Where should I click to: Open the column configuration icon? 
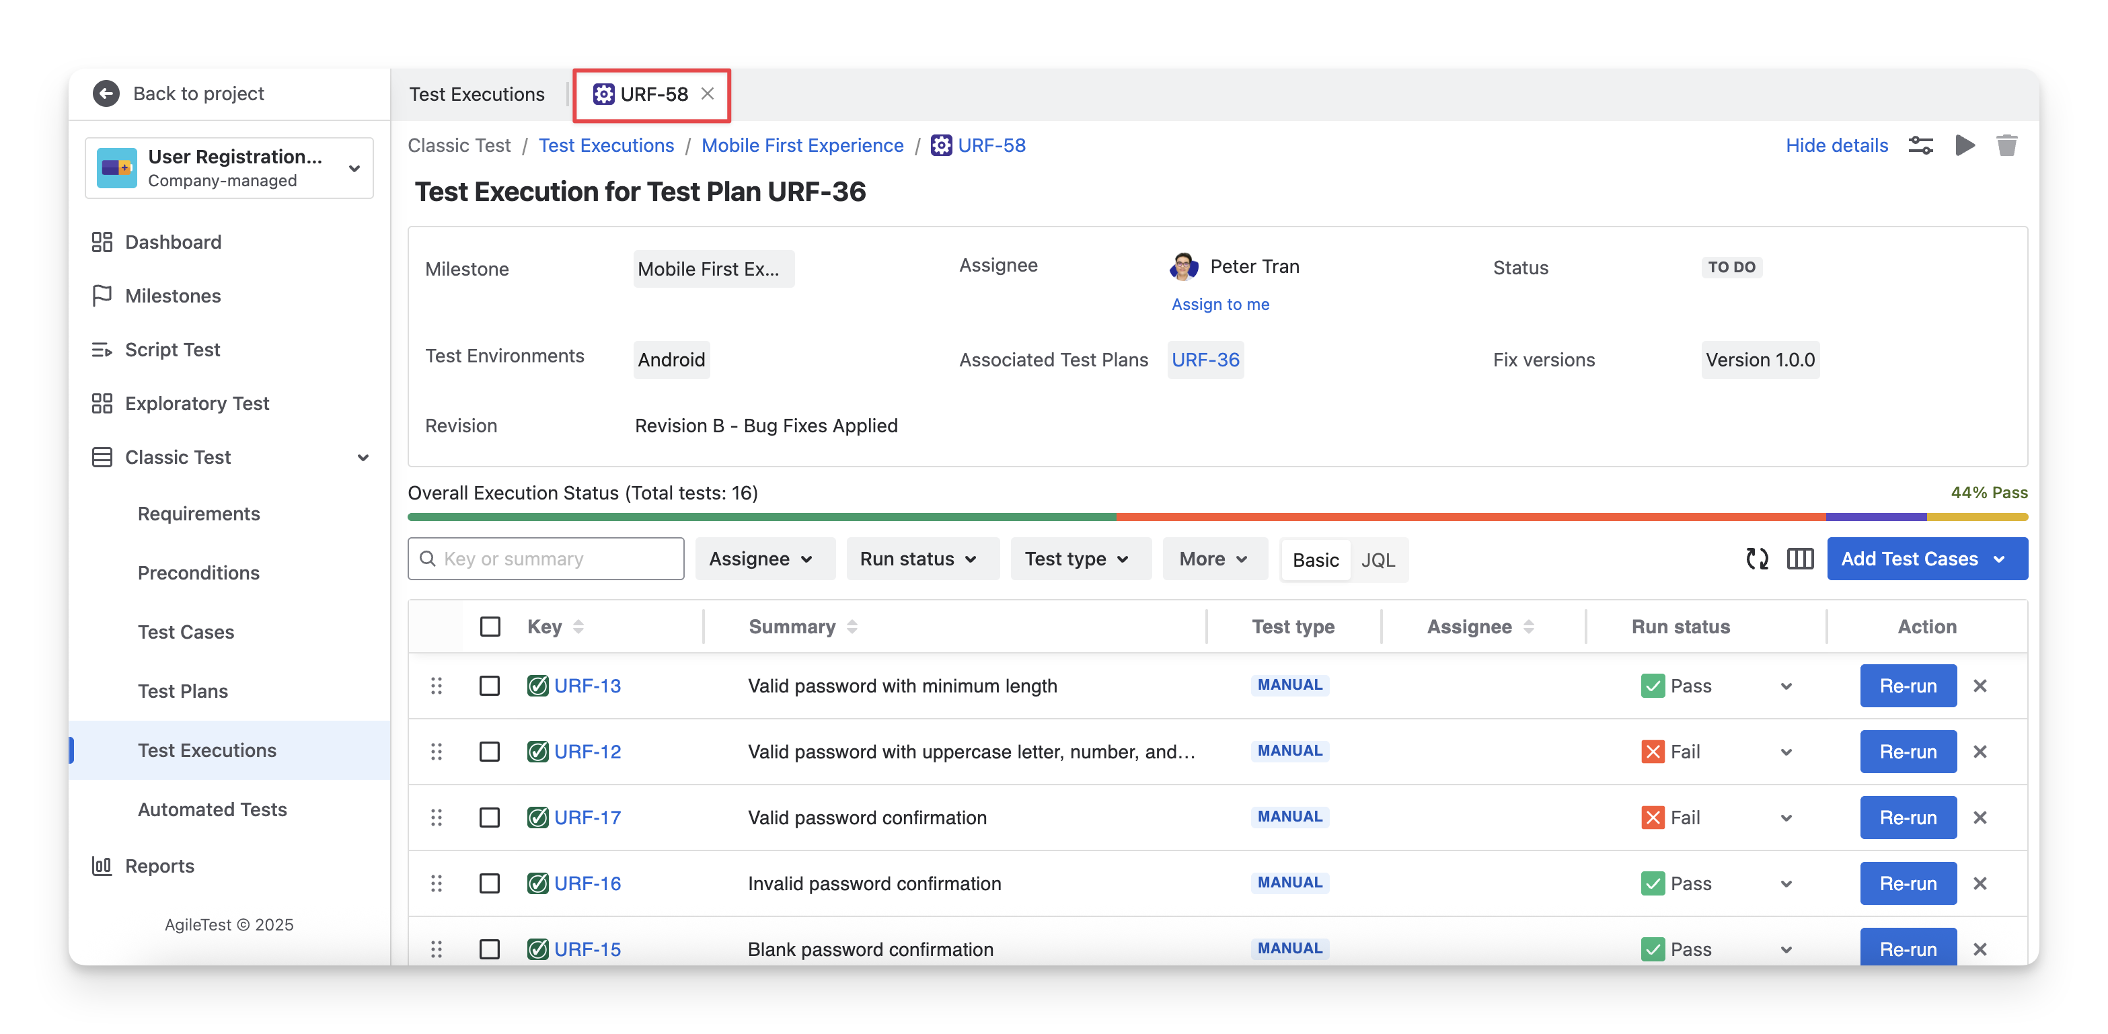(1799, 559)
